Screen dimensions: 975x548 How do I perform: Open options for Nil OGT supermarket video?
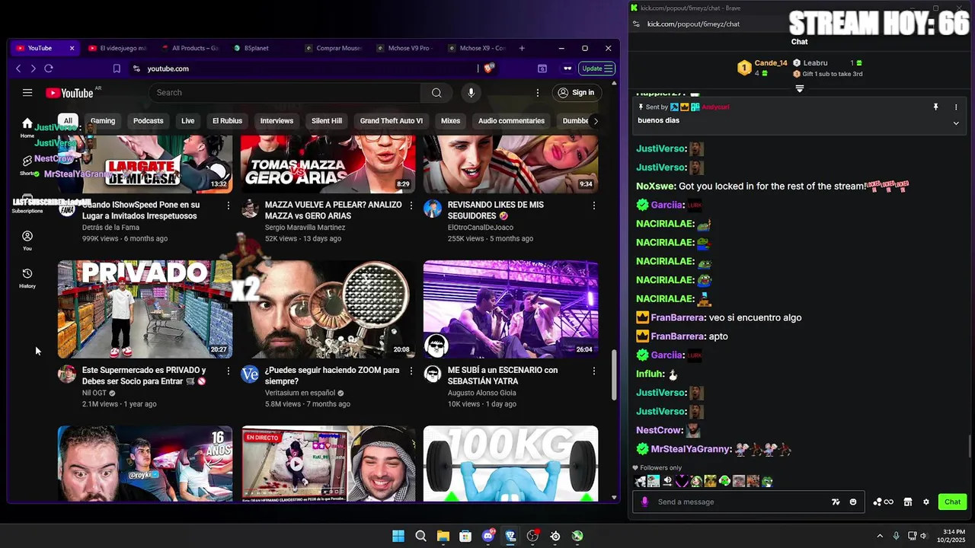click(x=229, y=371)
